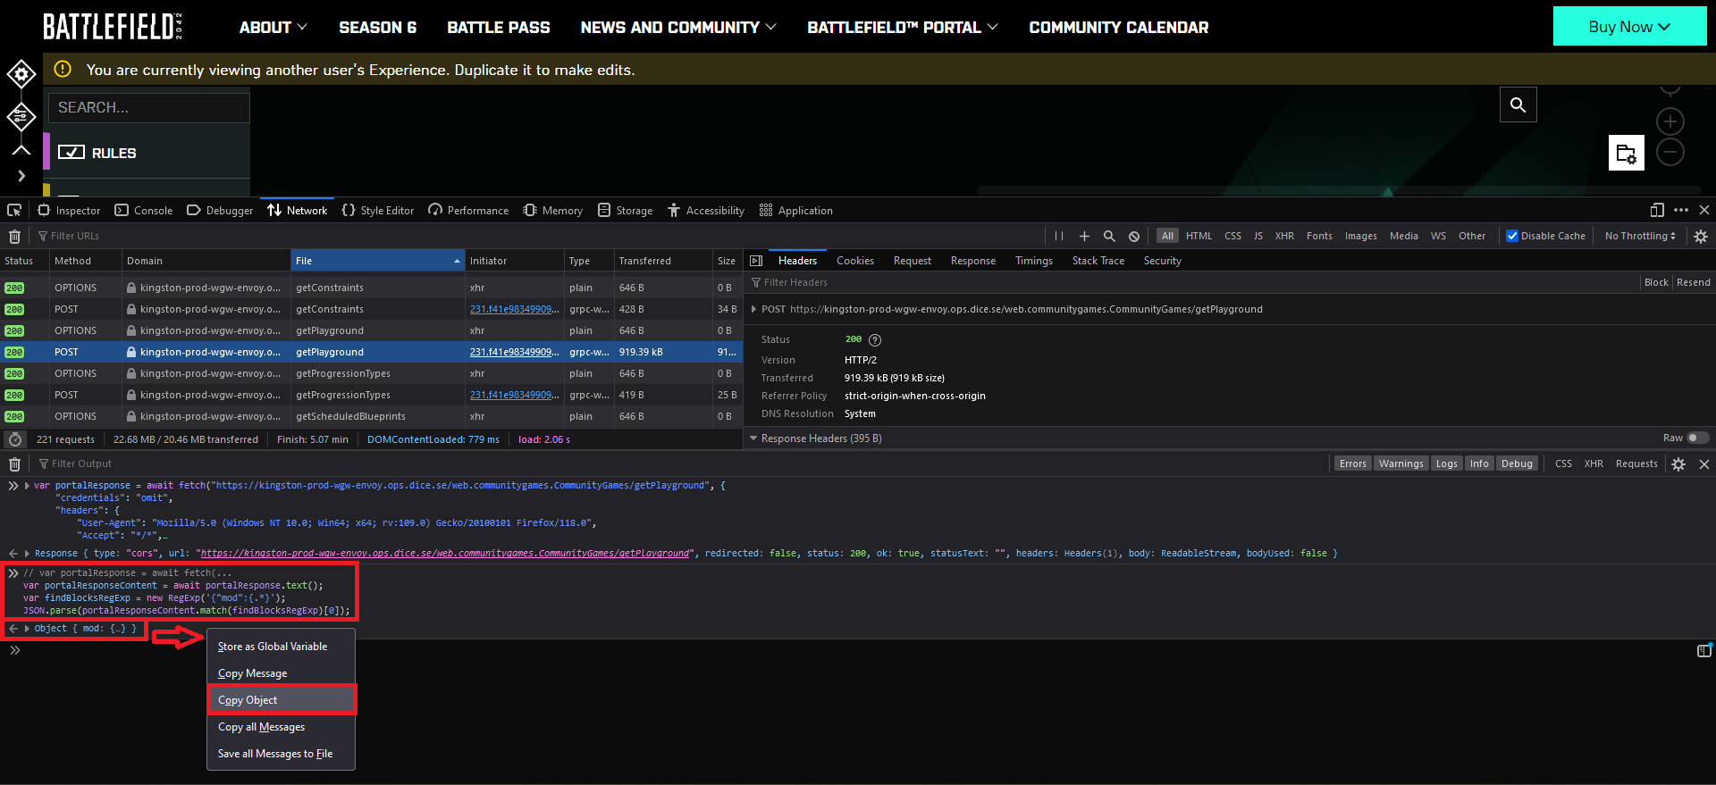
Task: Click the element picker icon in DevTools
Action: pos(14,210)
